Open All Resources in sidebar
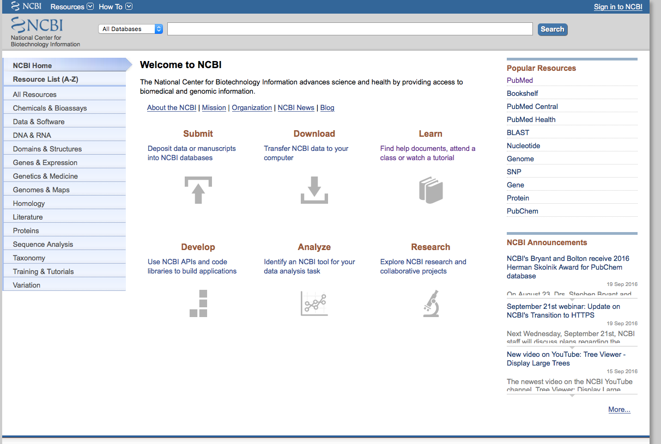661x444 pixels. (64, 94)
